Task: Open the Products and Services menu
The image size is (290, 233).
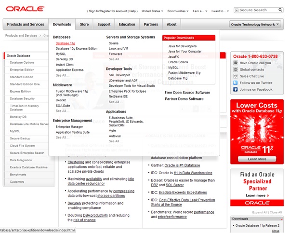Action: click(26, 24)
